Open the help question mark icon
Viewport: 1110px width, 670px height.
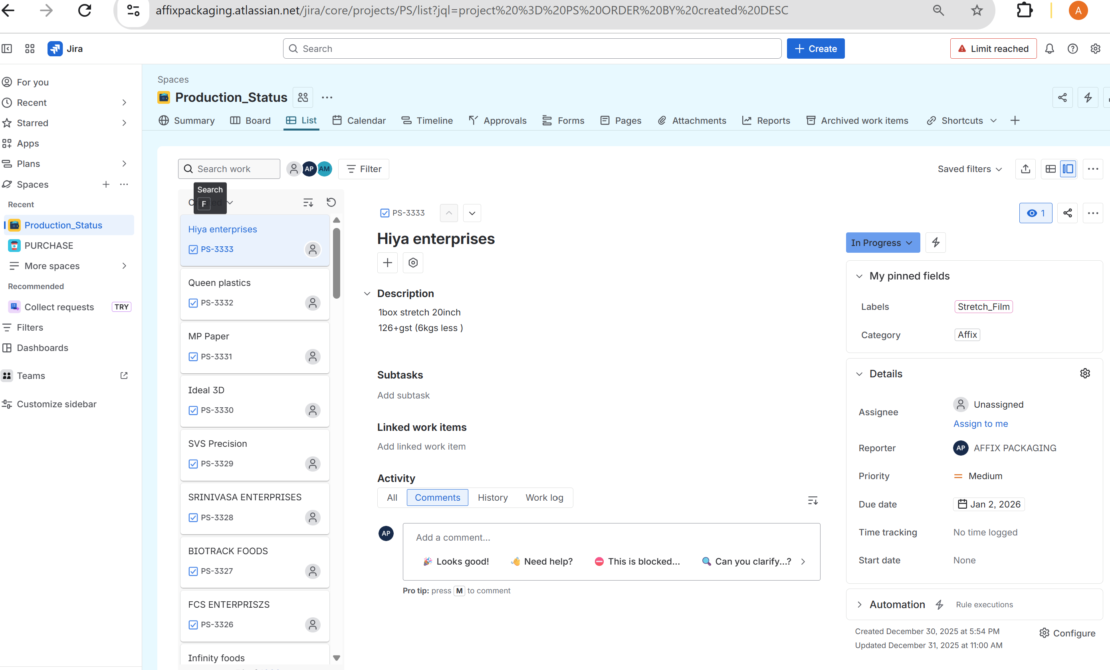click(x=1072, y=49)
